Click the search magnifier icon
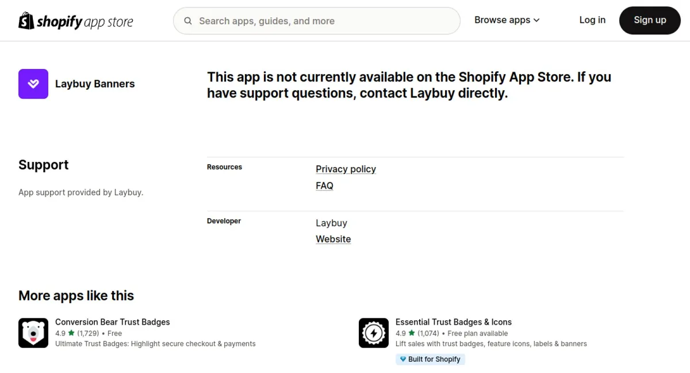Viewport: 690px width, 373px height. point(188,21)
